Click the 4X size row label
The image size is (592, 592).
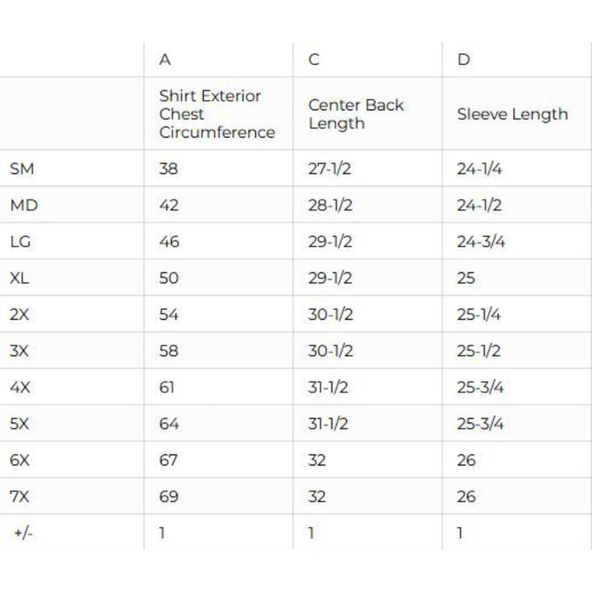coord(19,387)
